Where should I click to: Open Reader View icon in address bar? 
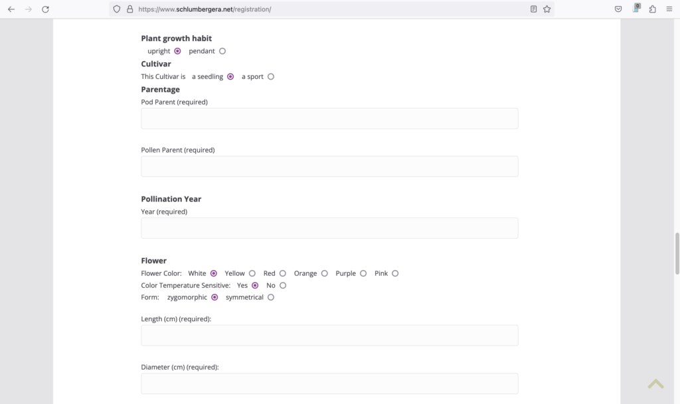coord(533,9)
